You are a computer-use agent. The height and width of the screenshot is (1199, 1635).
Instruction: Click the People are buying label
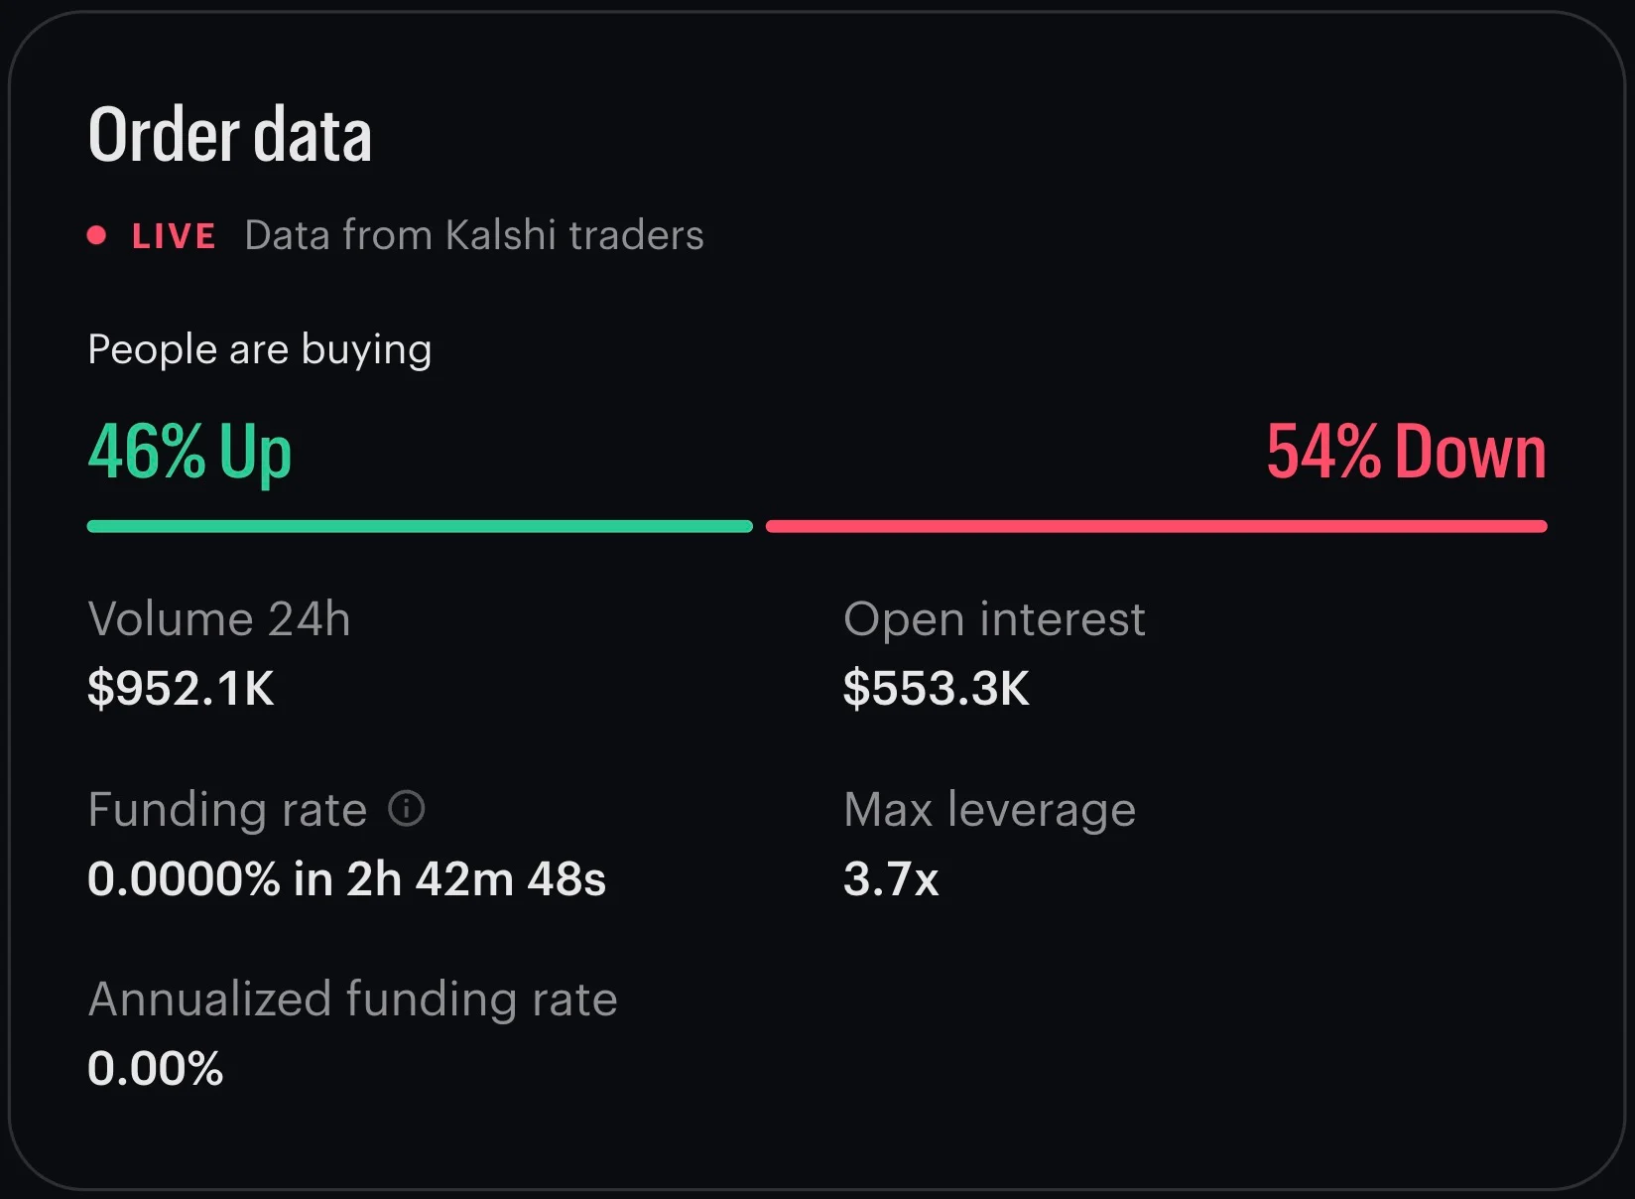pos(260,349)
